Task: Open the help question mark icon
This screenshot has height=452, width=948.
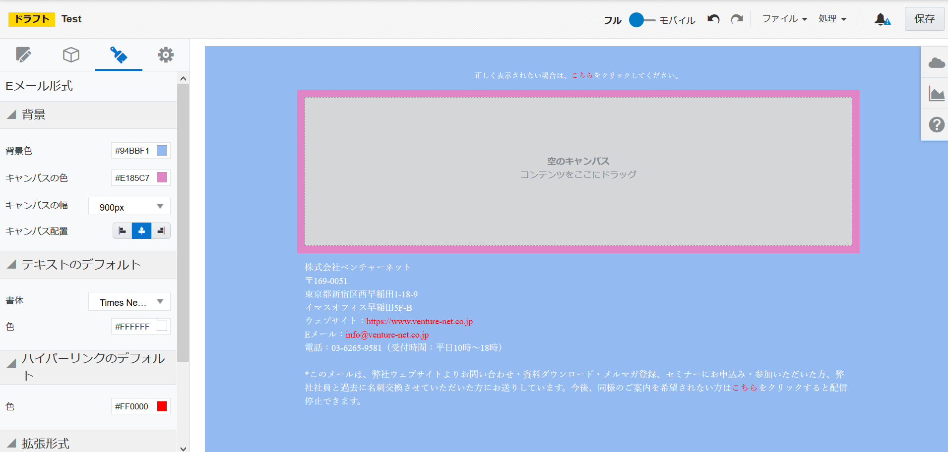Action: tap(936, 124)
